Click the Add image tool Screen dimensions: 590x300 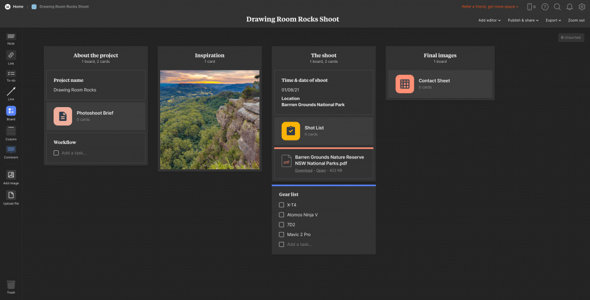(x=11, y=176)
